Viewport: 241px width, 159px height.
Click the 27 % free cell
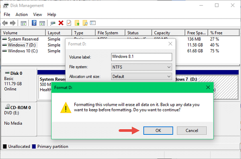(x=214, y=39)
